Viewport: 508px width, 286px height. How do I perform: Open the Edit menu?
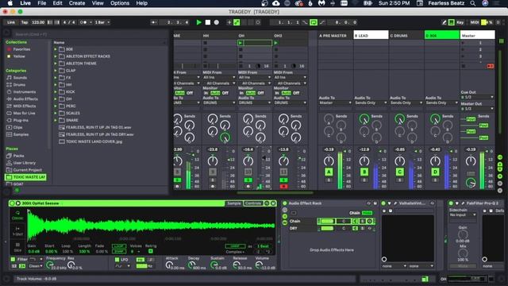pyautogui.click(x=57, y=3)
